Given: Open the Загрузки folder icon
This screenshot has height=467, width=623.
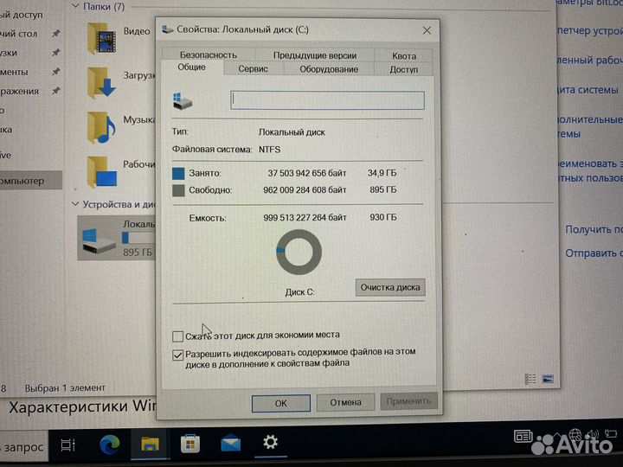Looking at the screenshot, I should click(101, 83).
